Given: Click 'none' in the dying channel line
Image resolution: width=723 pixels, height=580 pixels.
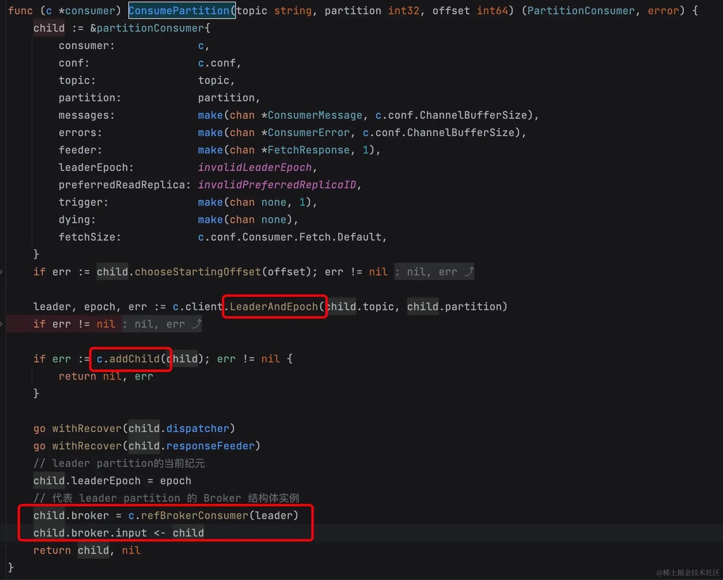Looking at the screenshot, I should click(x=274, y=220).
